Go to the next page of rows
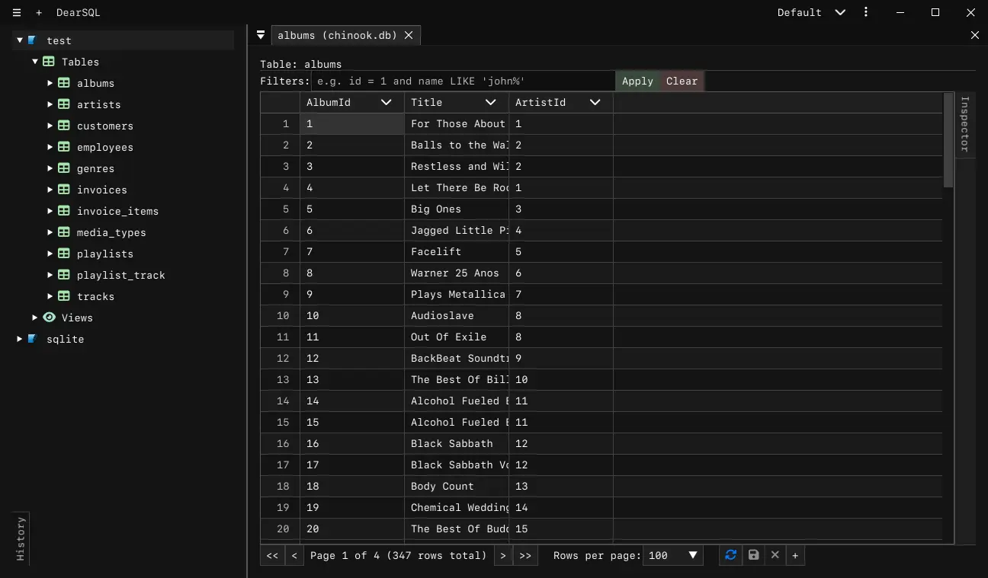988x578 pixels. pos(502,555)
